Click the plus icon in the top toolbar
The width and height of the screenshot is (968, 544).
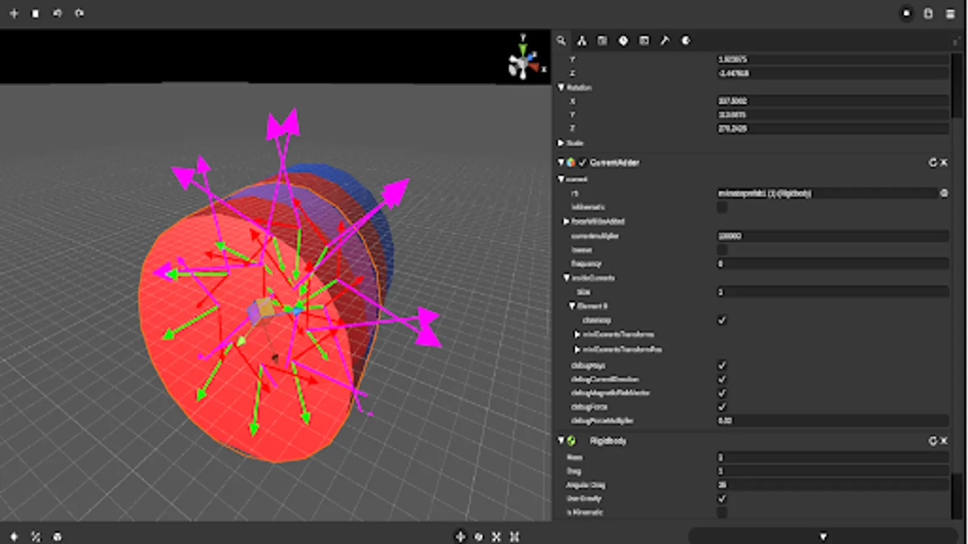[14, 13]
